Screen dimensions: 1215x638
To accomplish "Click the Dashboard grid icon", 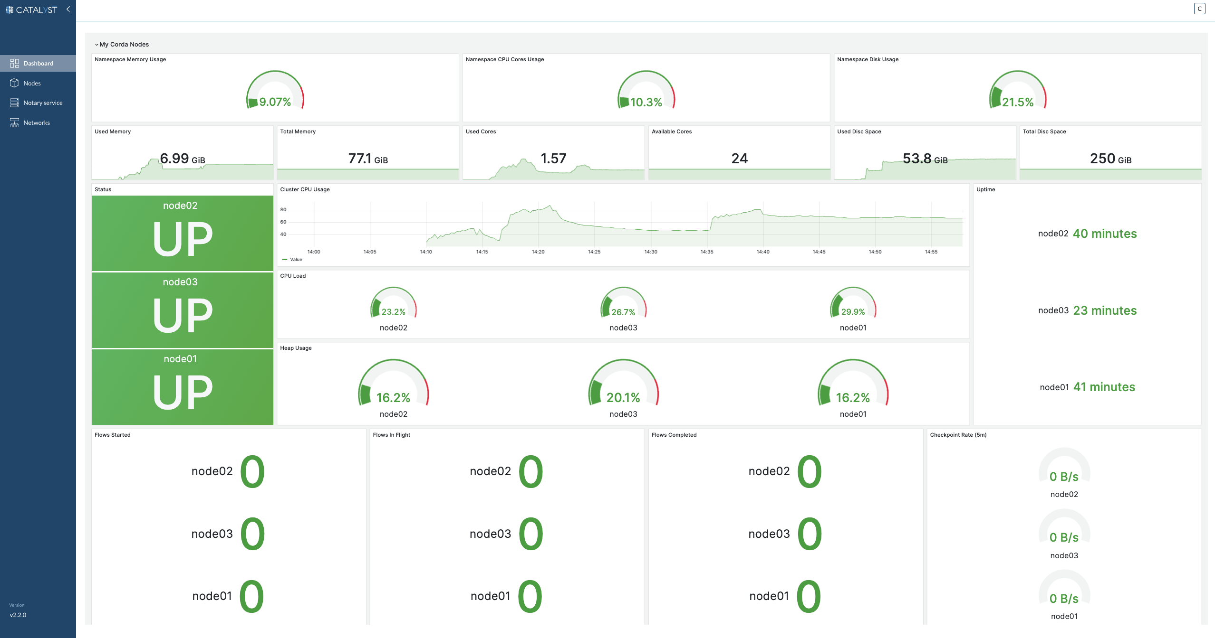I will pyautogui.click(x=14, y=63).
